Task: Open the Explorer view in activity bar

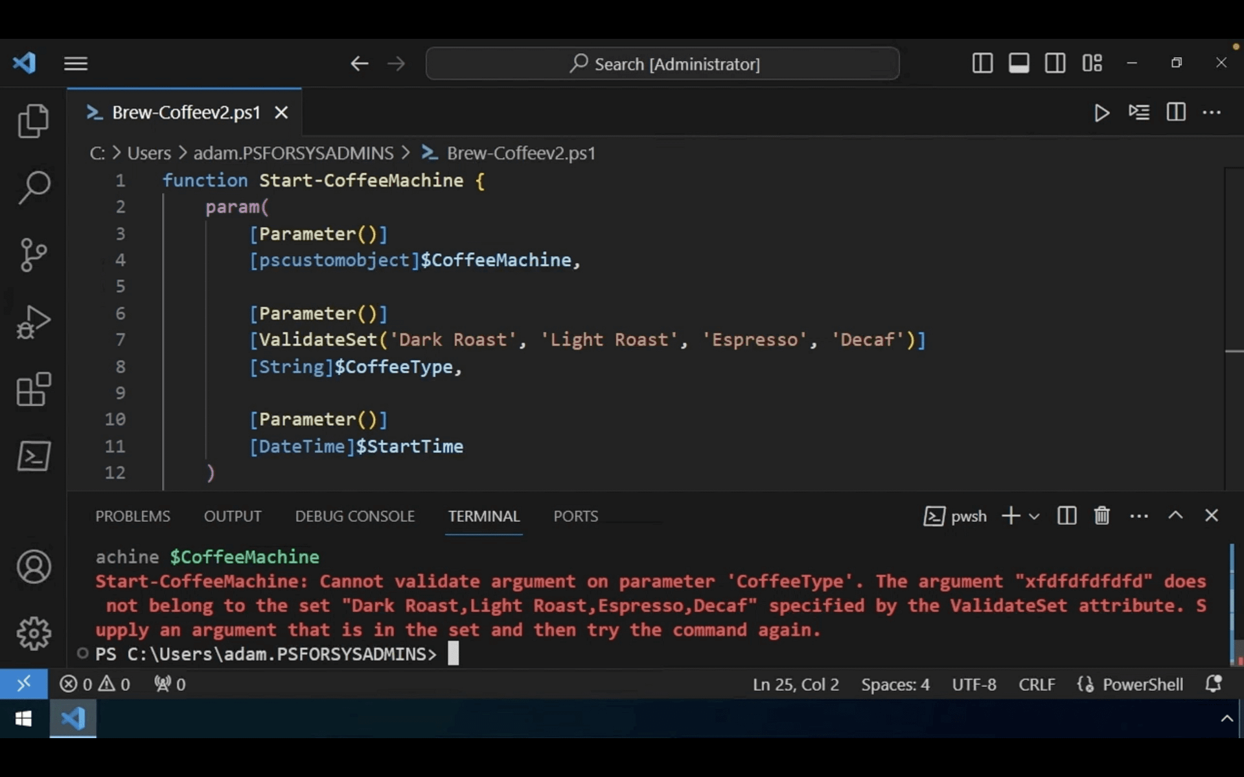Action: coord(34,121)
